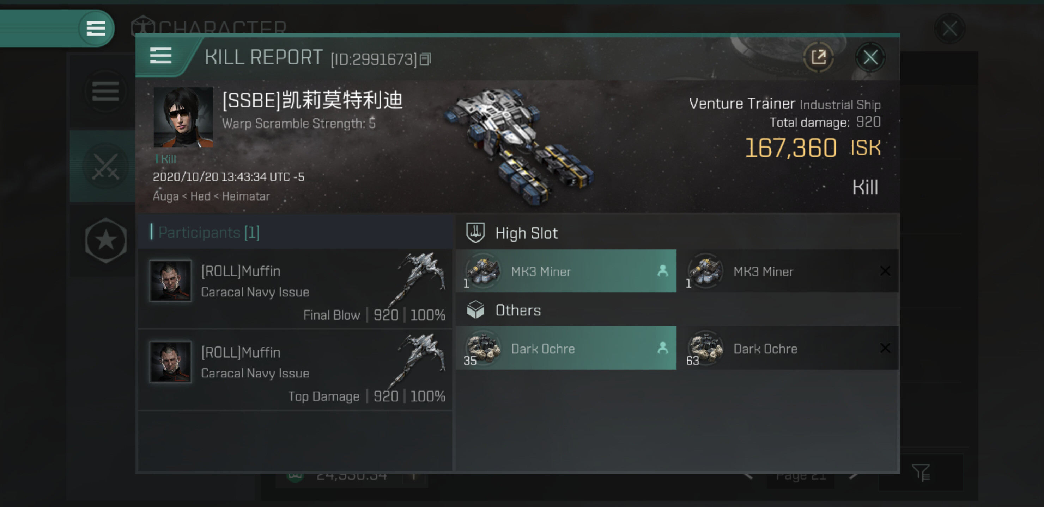Select the destroyed Dark Ochre stack of 63
1044x507 pixels.
(x=788, y=348)
